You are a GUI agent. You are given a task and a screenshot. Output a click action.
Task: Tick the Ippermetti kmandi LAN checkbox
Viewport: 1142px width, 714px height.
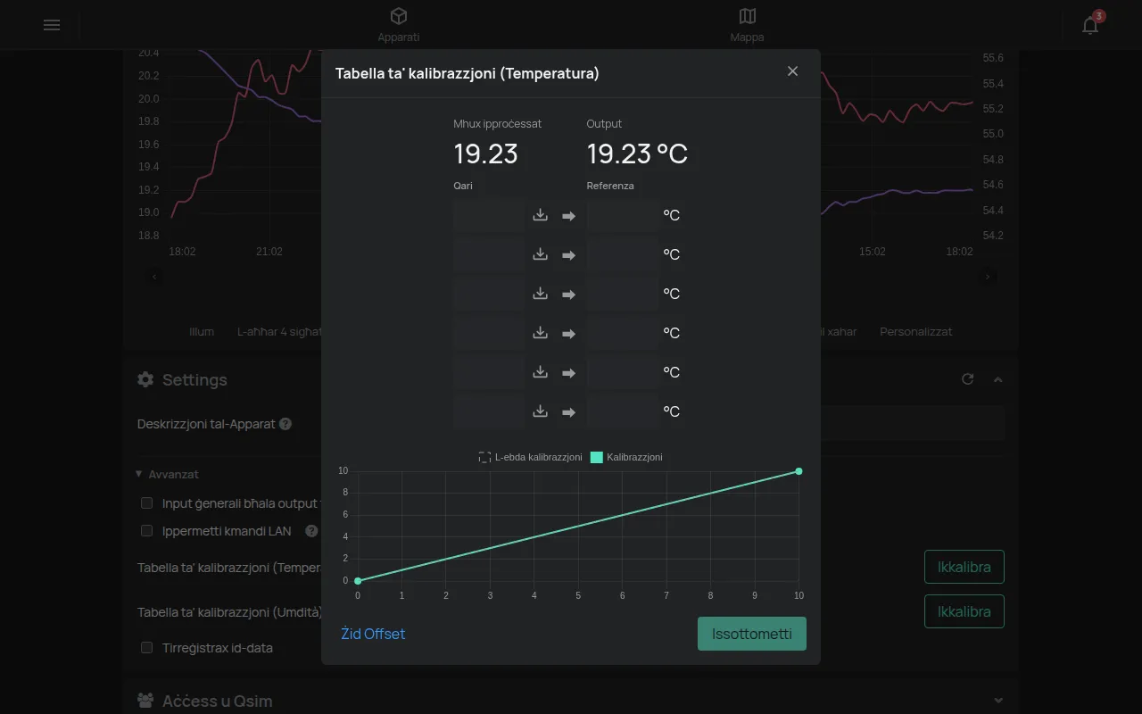[x=147, y=531]
